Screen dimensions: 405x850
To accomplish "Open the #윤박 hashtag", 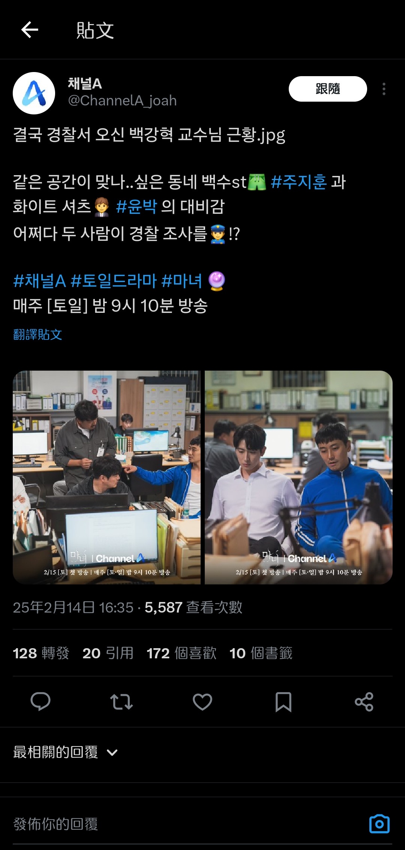I will click(136, 206).
